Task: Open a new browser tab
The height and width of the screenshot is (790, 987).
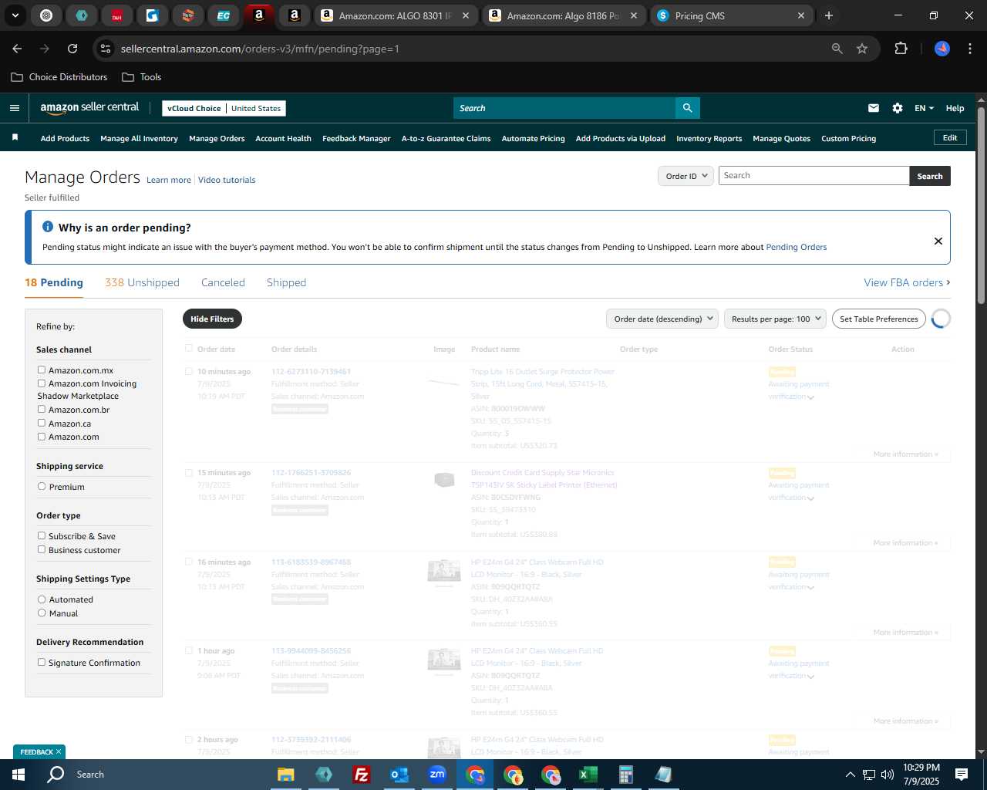Action: (829, 15)
